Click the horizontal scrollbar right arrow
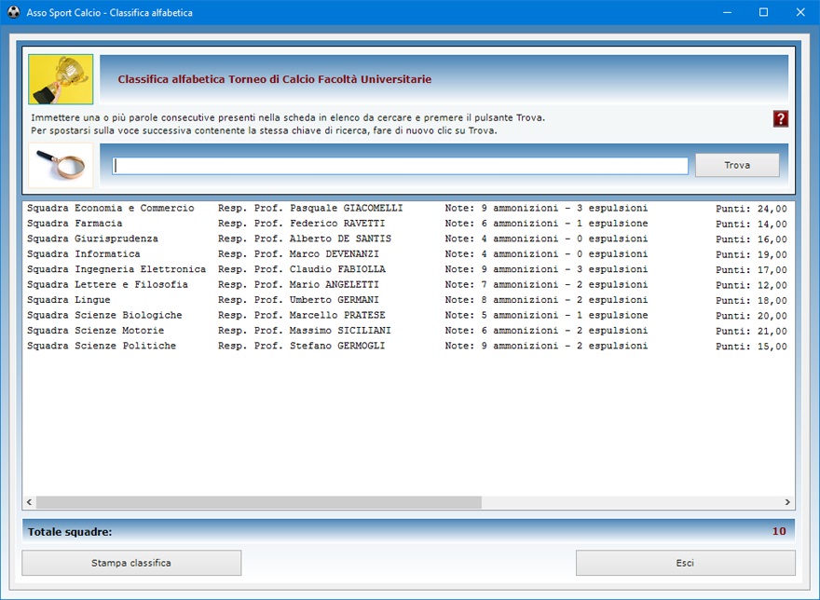Image resolution: width=820 pixels, height=600 pixels. (x=787, y=502)
